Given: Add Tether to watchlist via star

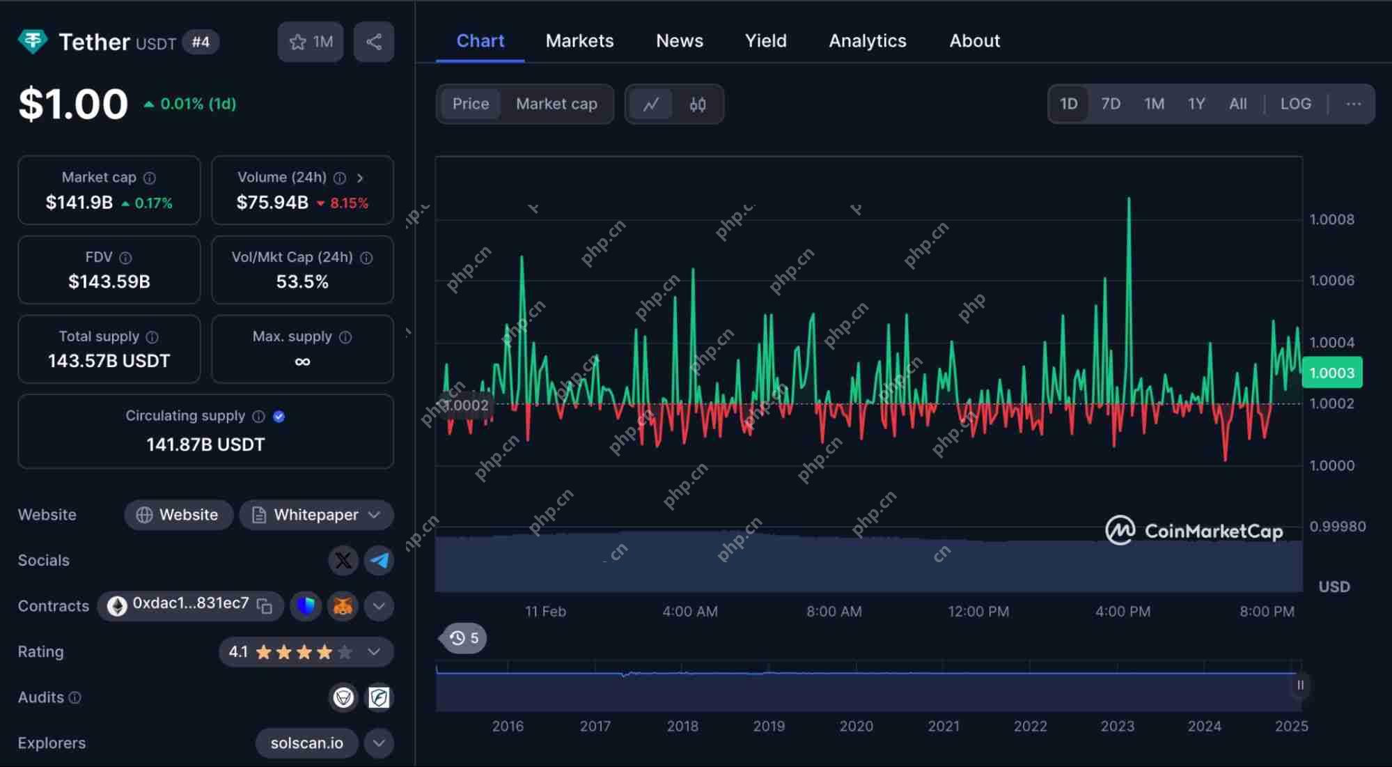Looking at the screenshot, I should (299, 42).
